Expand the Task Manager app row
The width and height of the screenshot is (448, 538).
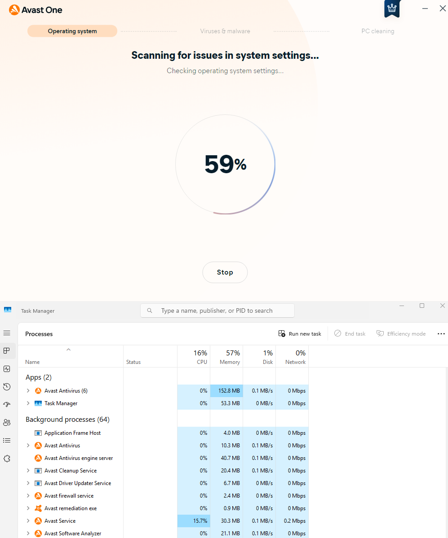(28, 403)
